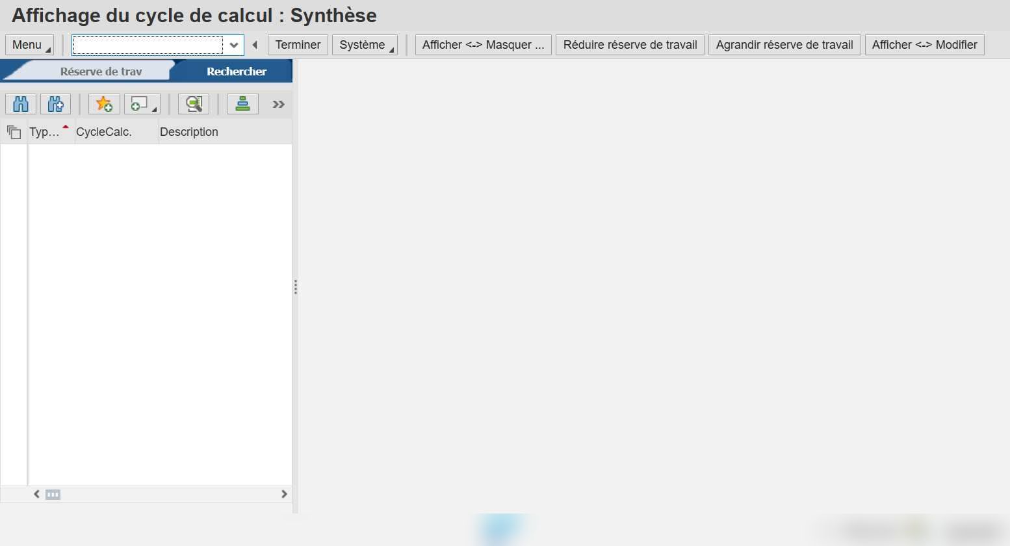Expand the command field dropdown arrow
The width and height of the screenshot is (1010, 546).
[234, 45]
